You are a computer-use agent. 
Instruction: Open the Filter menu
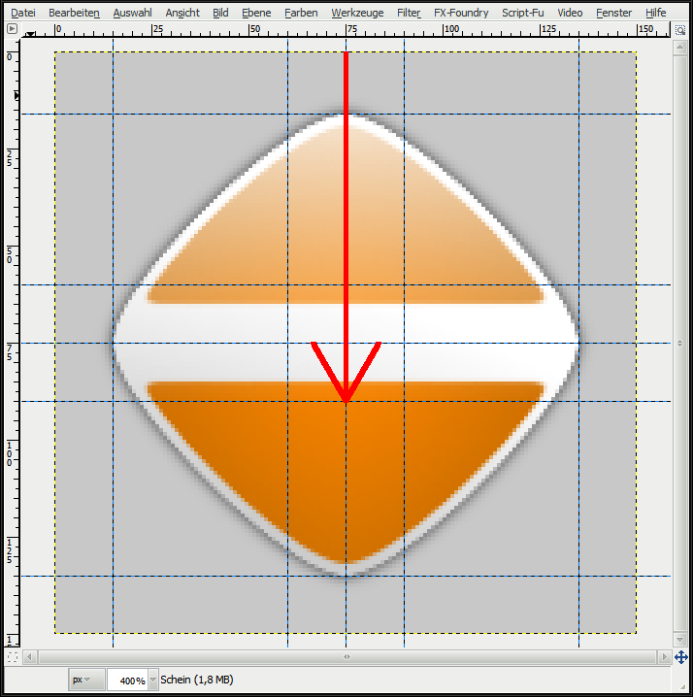[409, 13]
